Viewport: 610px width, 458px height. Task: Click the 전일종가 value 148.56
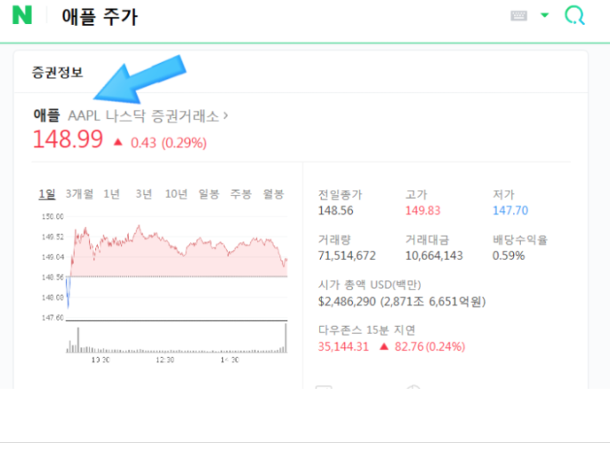point(336,210)
